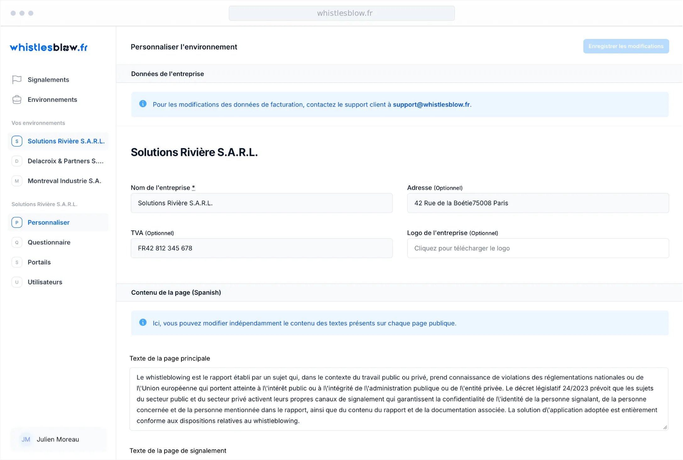Screen dimensions: 683x460
Task: Open the support@whistlesblow.fr email link
Action: tap(431, 105)
